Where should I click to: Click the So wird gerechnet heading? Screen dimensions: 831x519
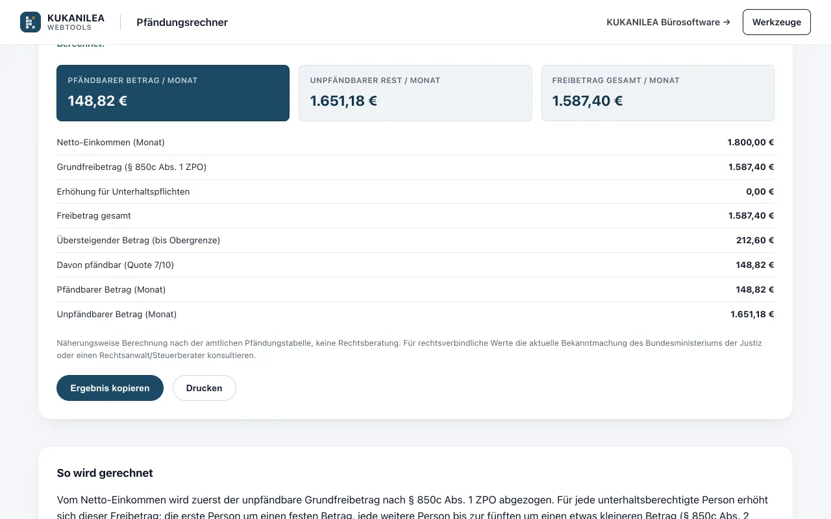105,473
